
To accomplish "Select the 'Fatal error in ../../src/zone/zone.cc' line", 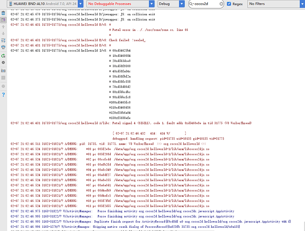I will [148, 30].
